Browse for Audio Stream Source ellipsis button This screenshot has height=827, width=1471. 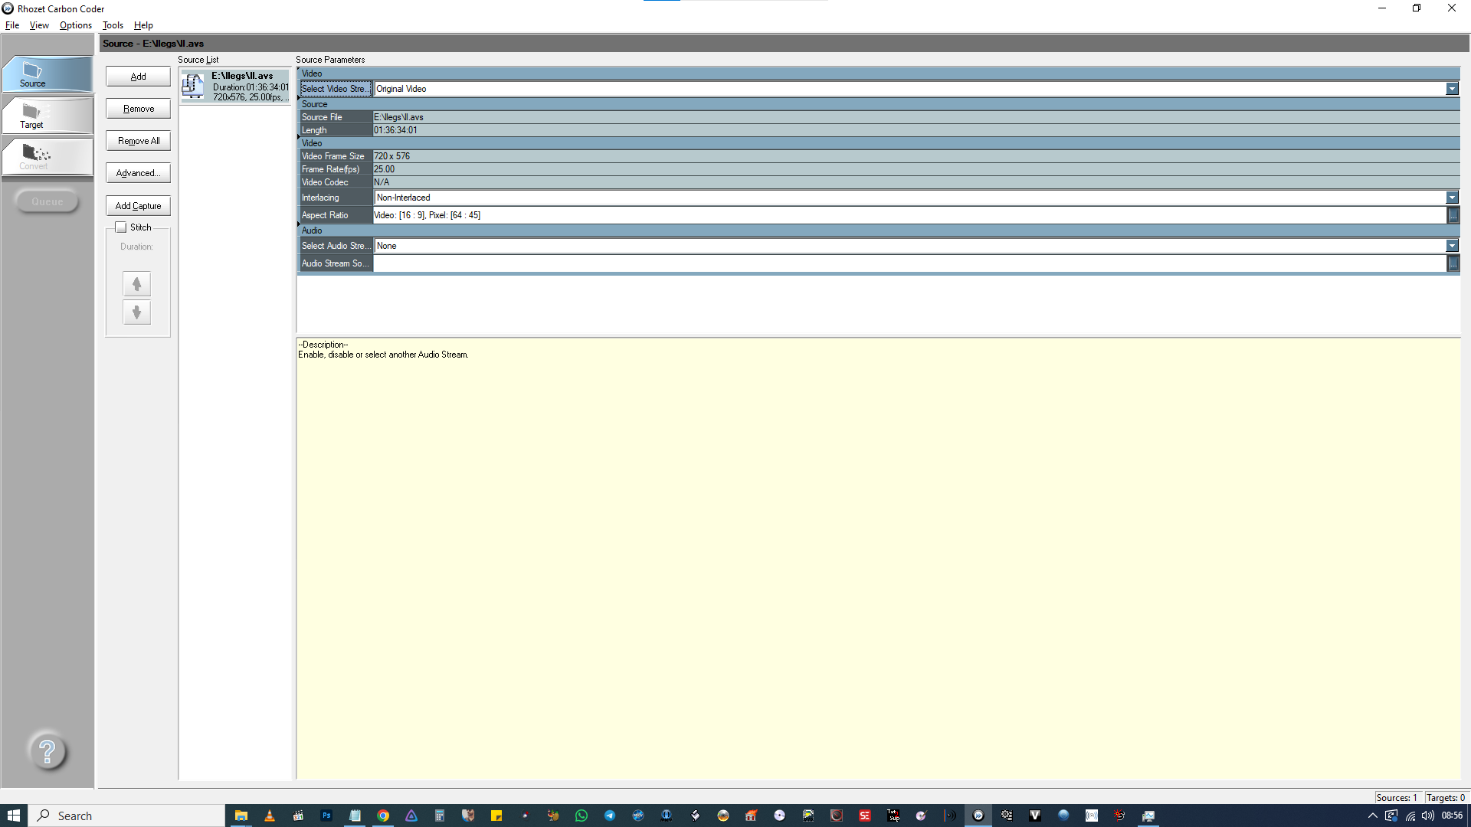click(x=1453, y=263)
